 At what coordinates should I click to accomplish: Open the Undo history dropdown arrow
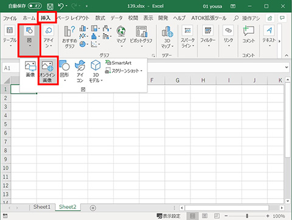point(67,6)
